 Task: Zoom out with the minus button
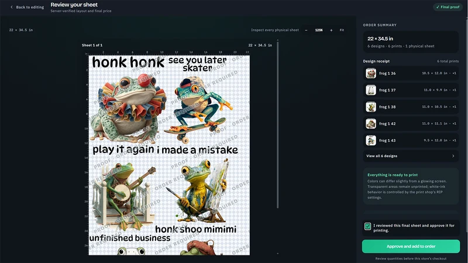click(x=306, y=30)
